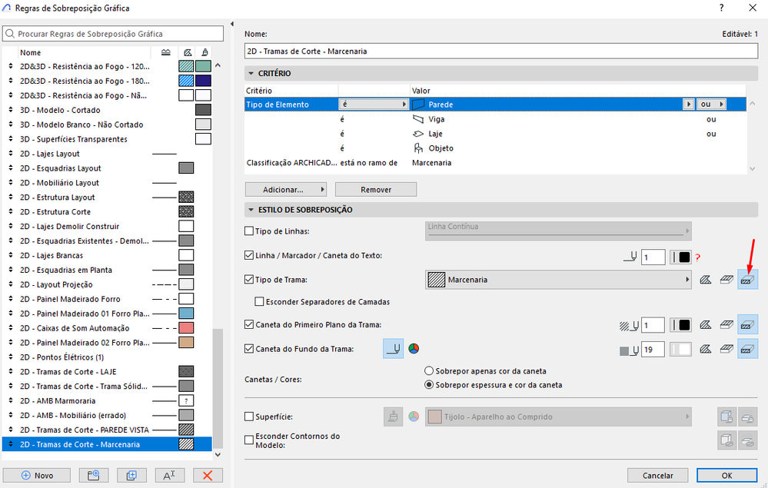Click the paint brush surface icon

click(x=393, y=417)
